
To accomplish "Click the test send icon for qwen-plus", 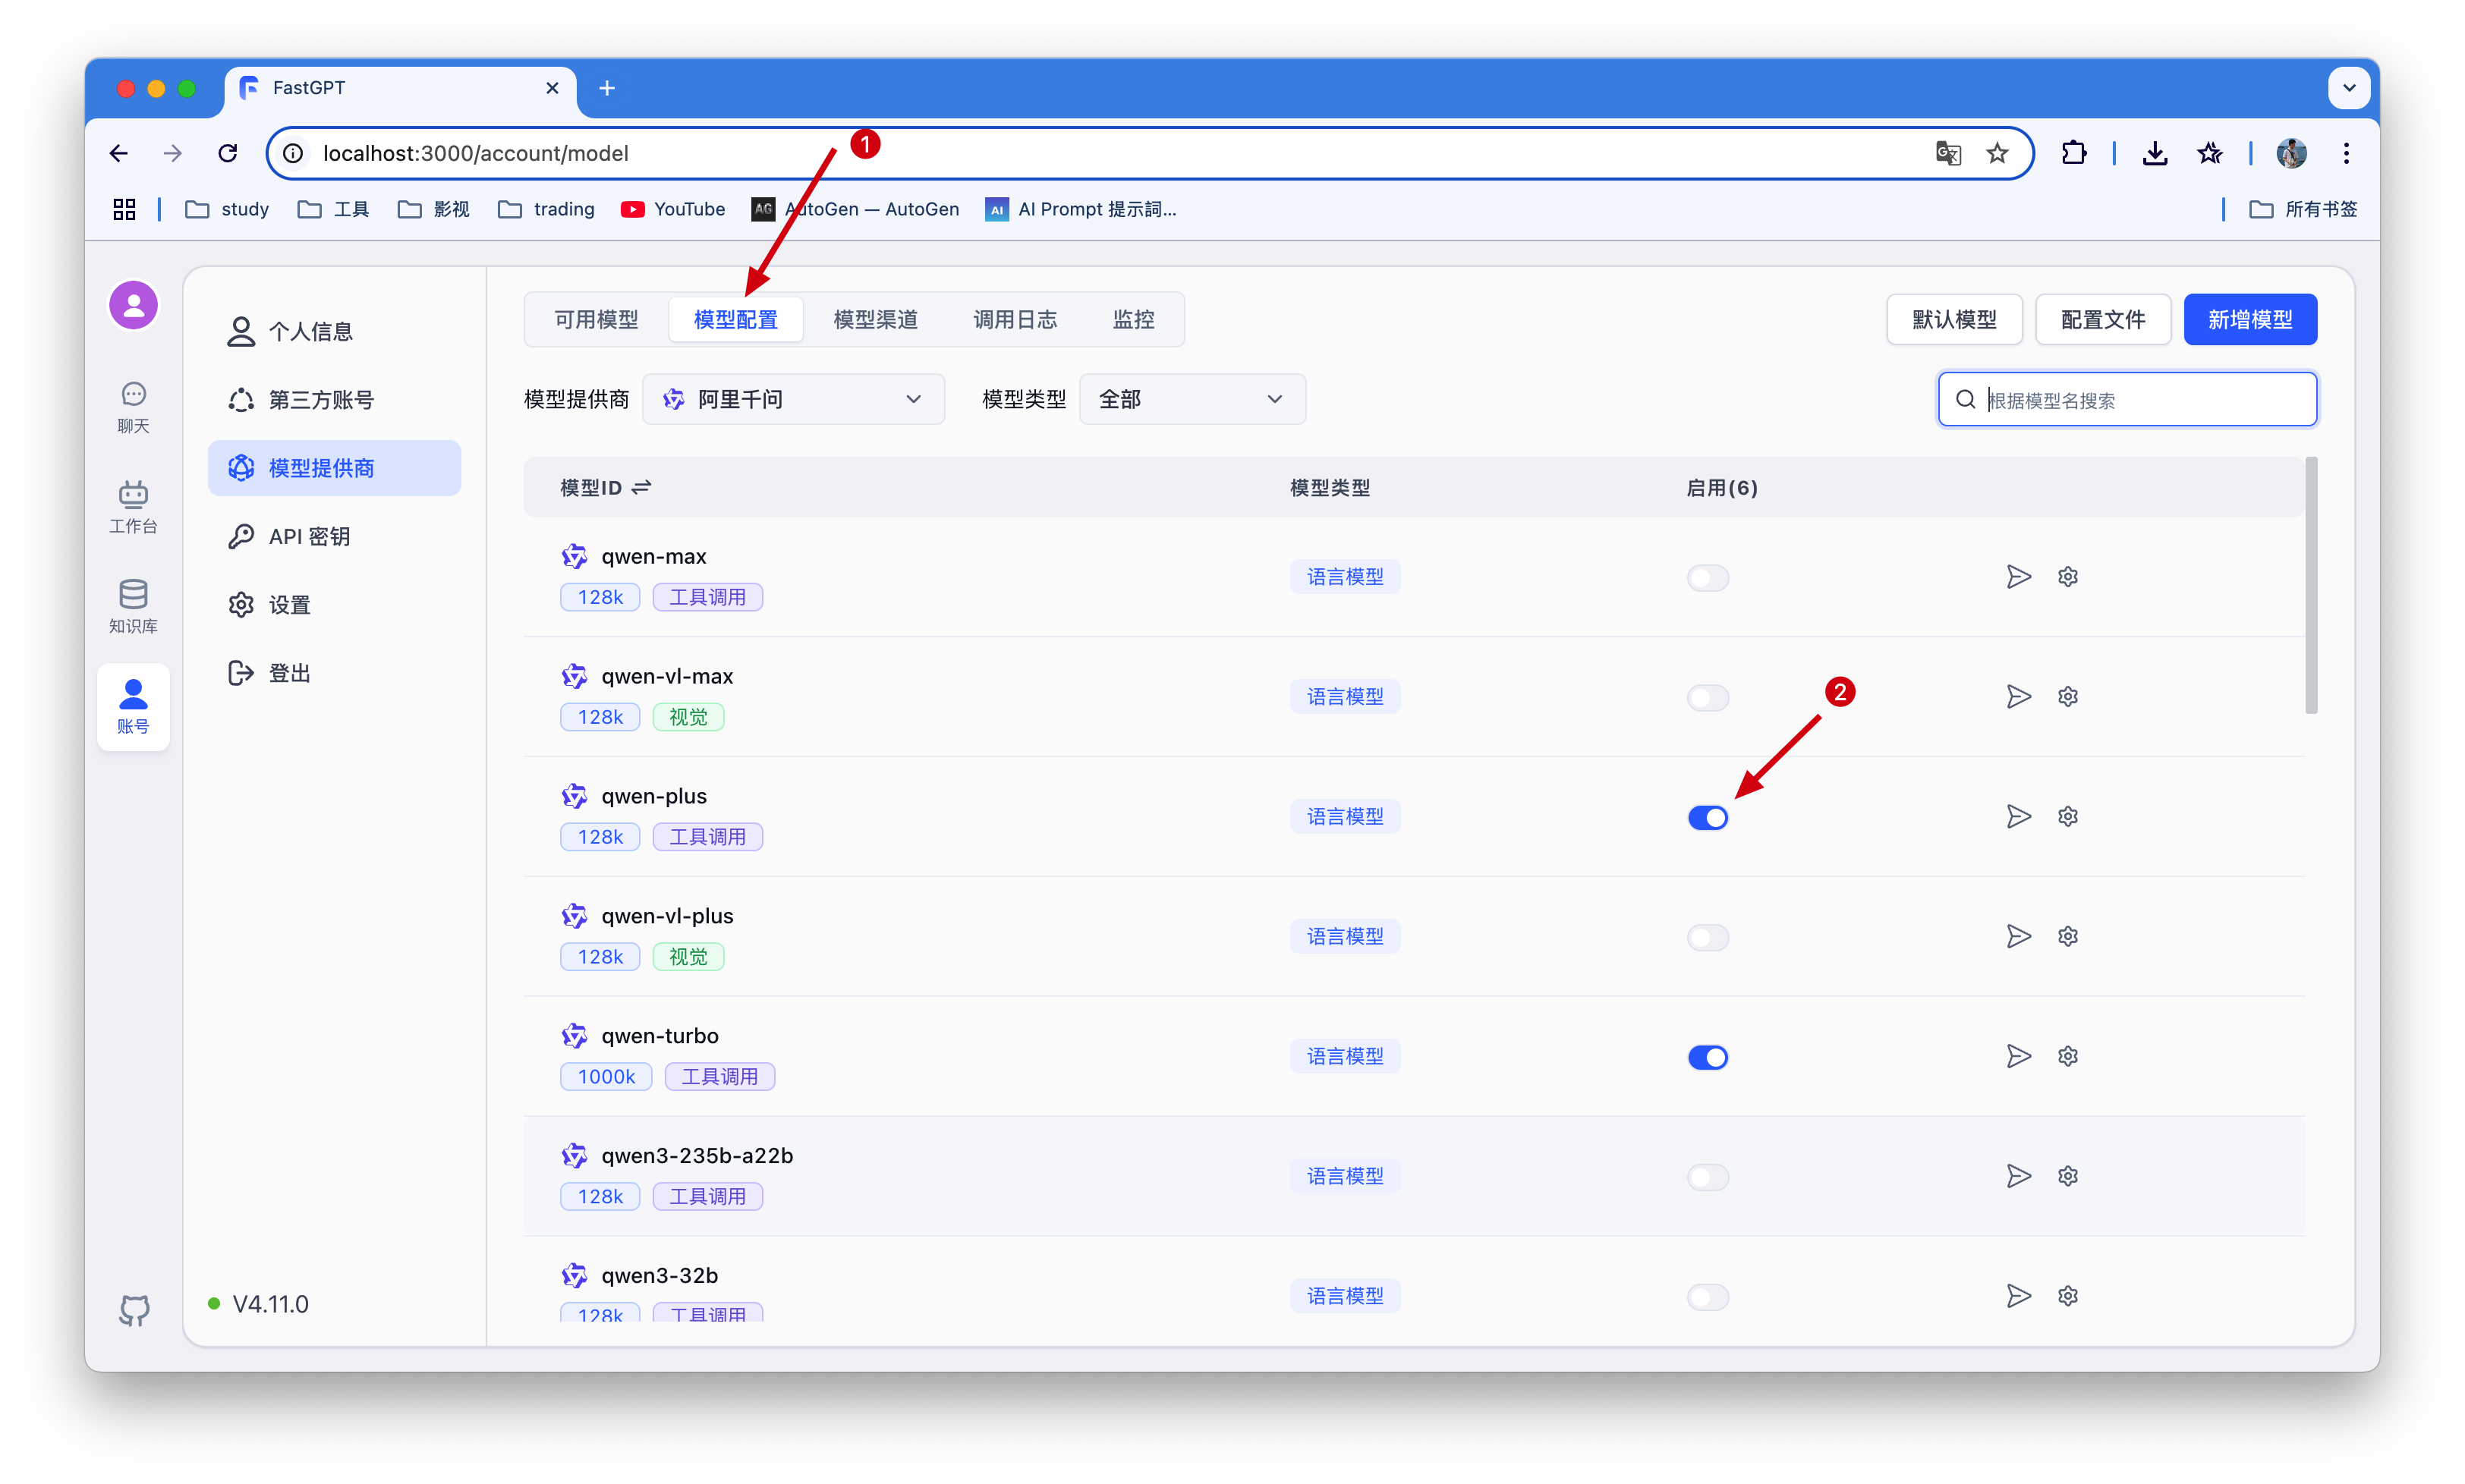I will [x=2018, y=817].
